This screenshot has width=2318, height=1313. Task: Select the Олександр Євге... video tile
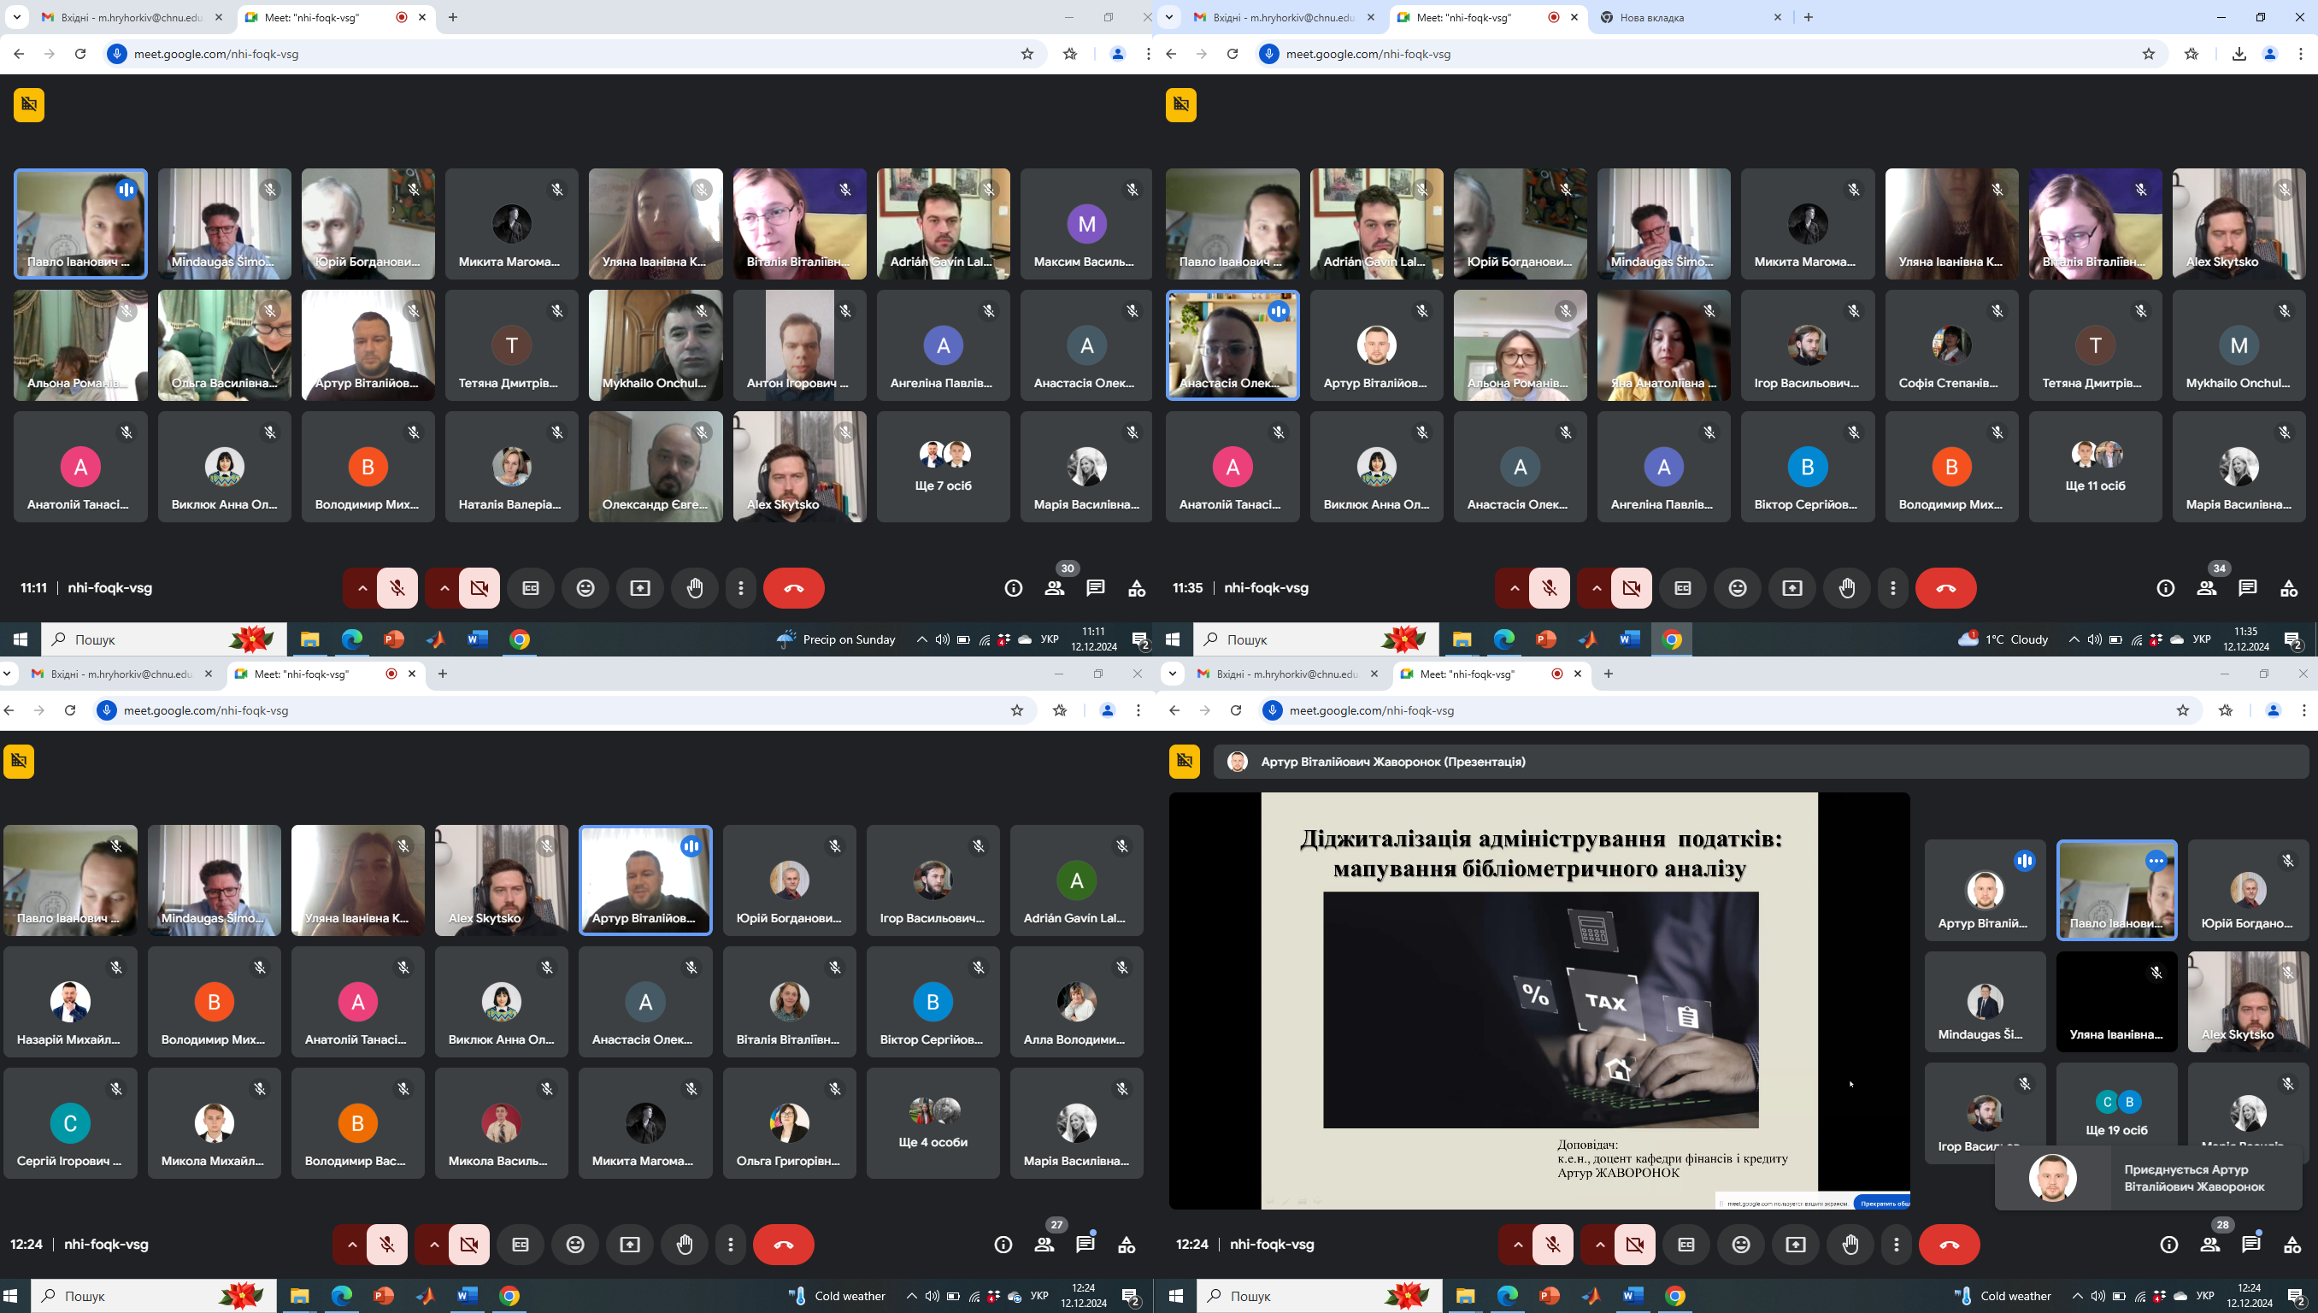pyautogui.click(x=656, y=467)
